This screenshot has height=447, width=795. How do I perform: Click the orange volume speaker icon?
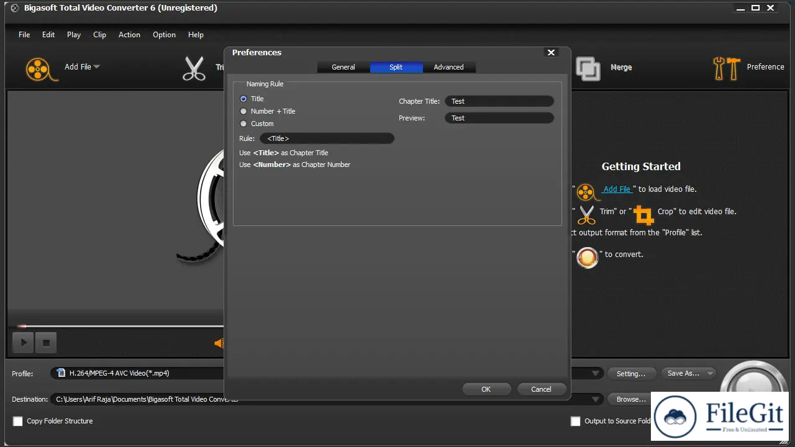point(219,343)
